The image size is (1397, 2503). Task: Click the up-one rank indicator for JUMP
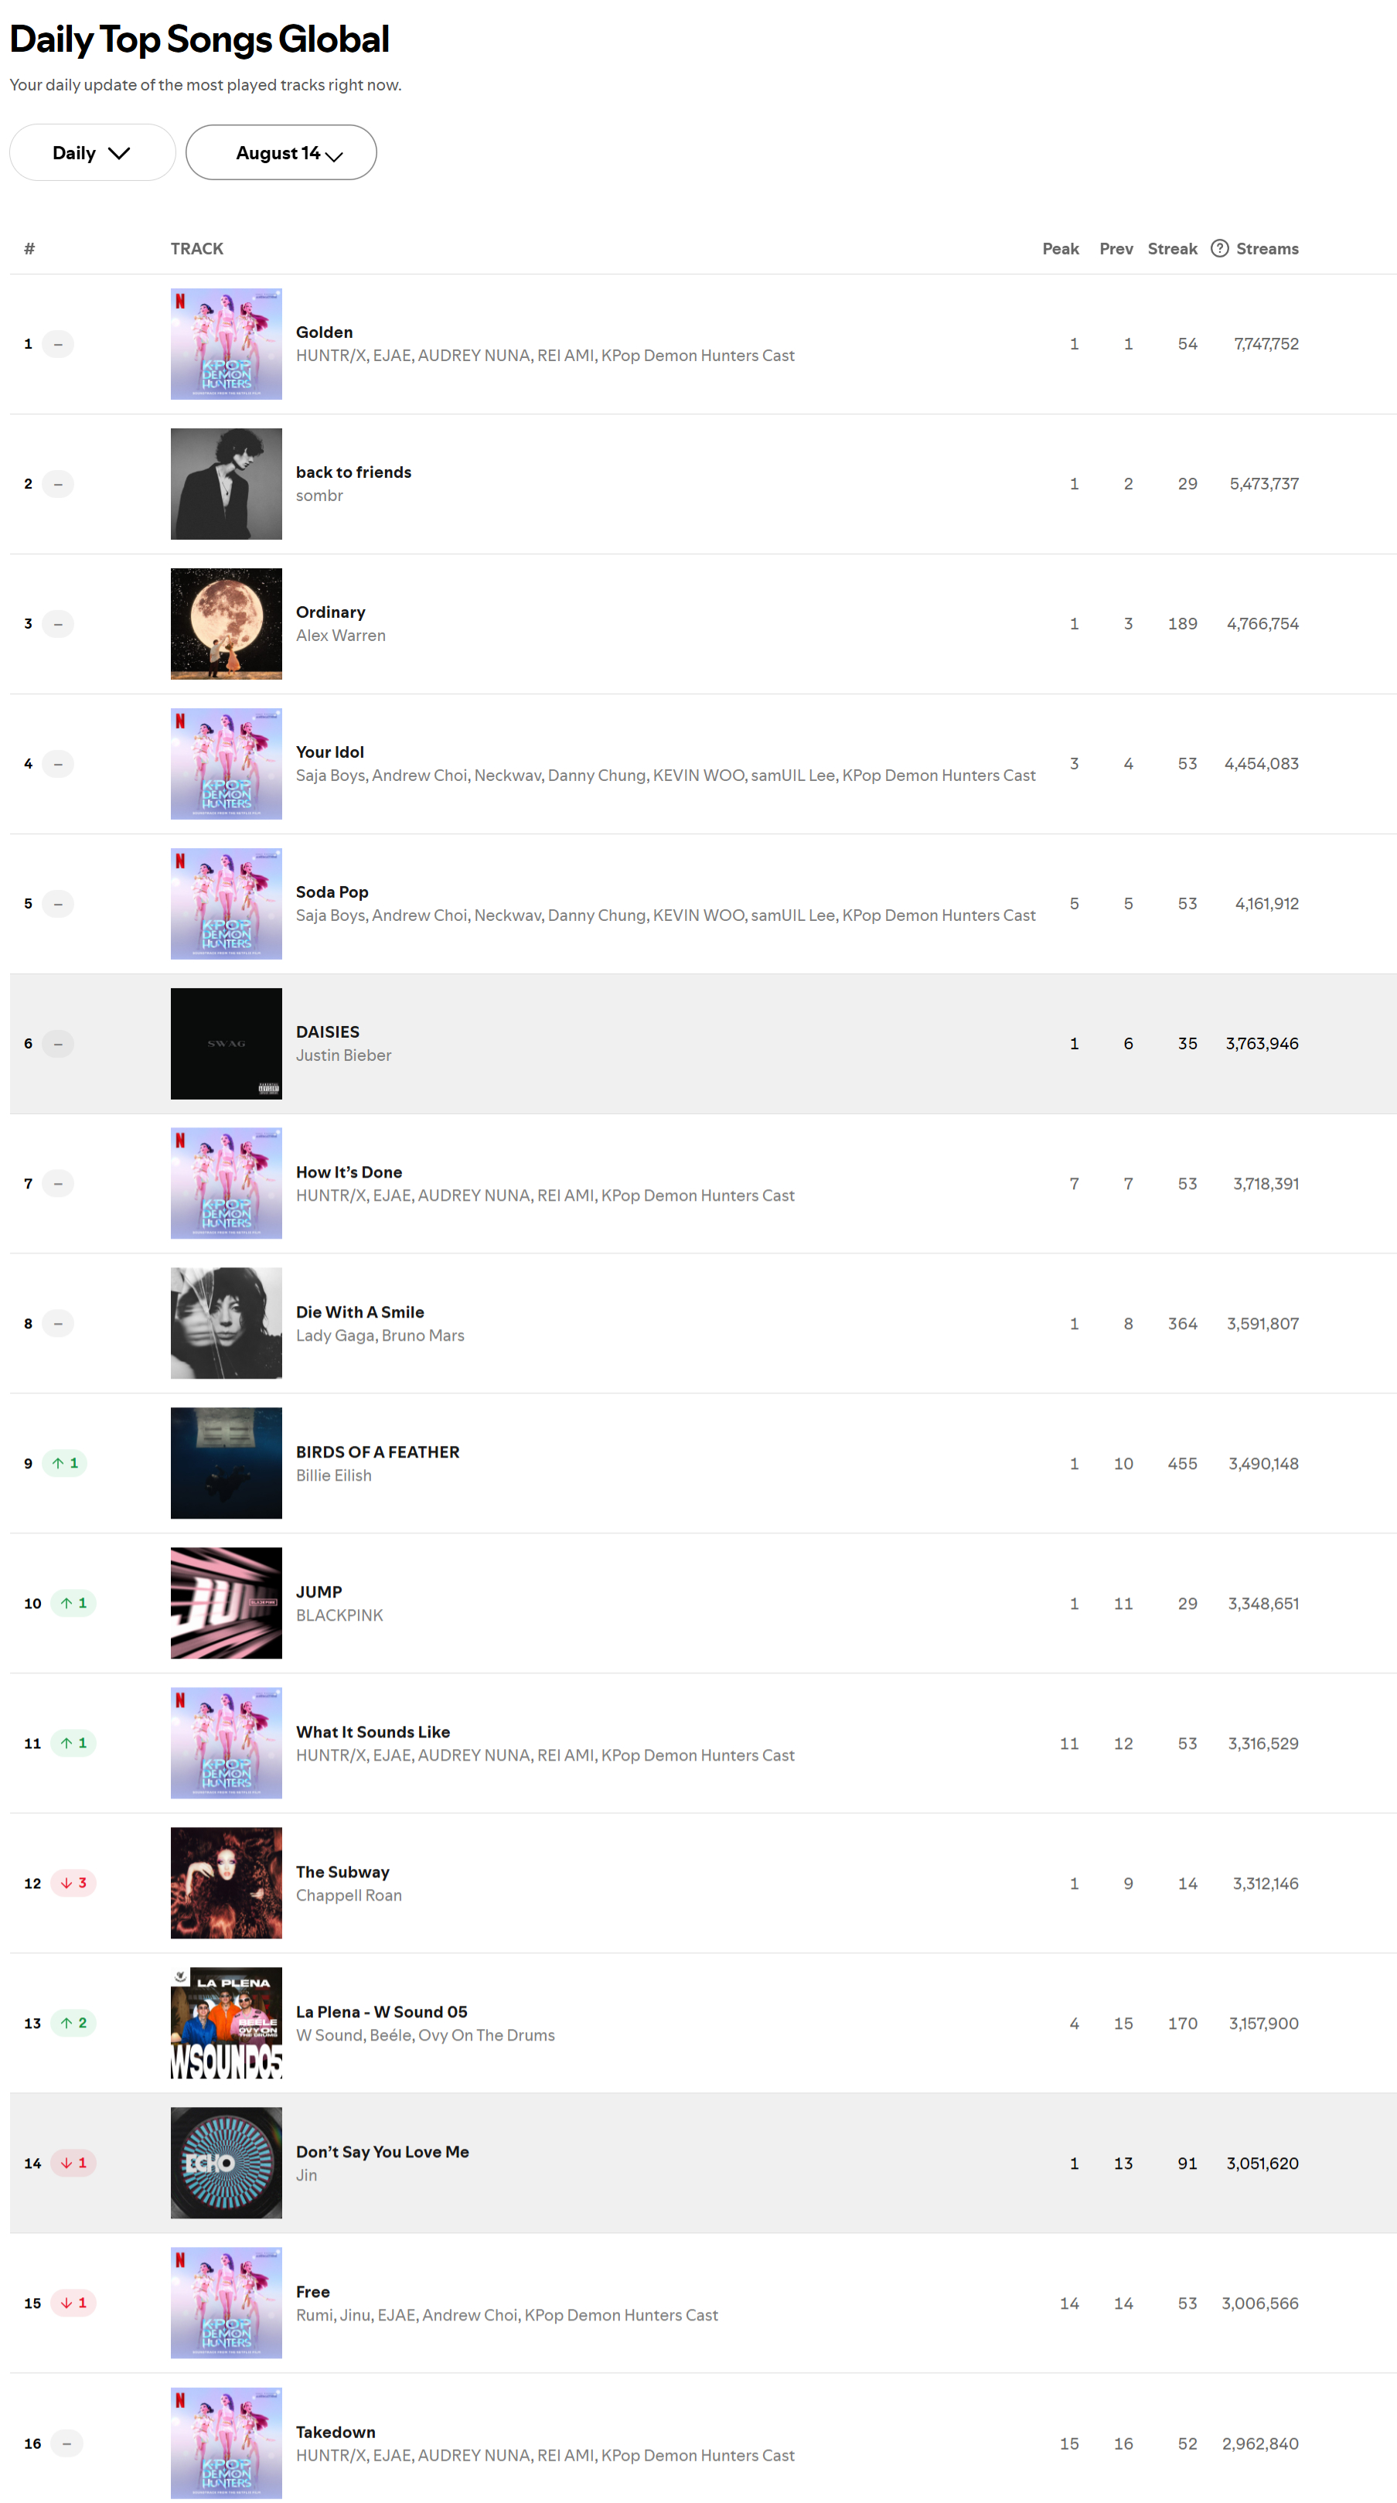[x=74, y=1602]
